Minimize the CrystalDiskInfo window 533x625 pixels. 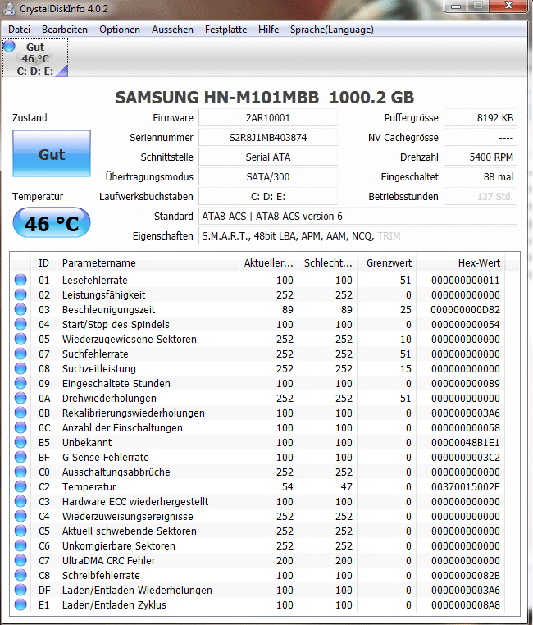click(456, 6)
